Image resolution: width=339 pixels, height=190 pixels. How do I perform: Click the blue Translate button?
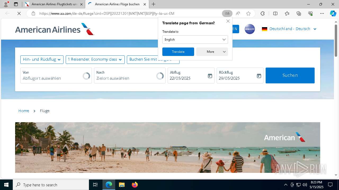click(178, 52)
